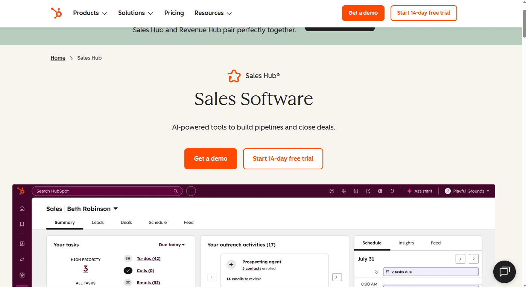Click hero Start 14-day free trial button

point(283,159)
